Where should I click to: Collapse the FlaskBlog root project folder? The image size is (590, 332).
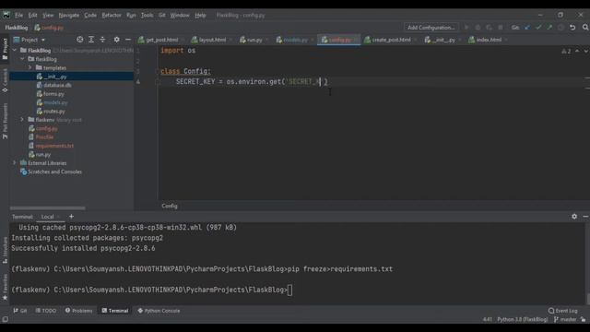(15, 50)
